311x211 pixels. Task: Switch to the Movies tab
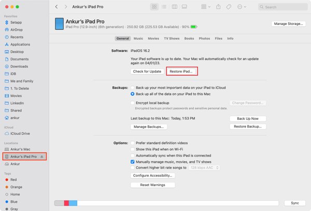pos(153,38)
